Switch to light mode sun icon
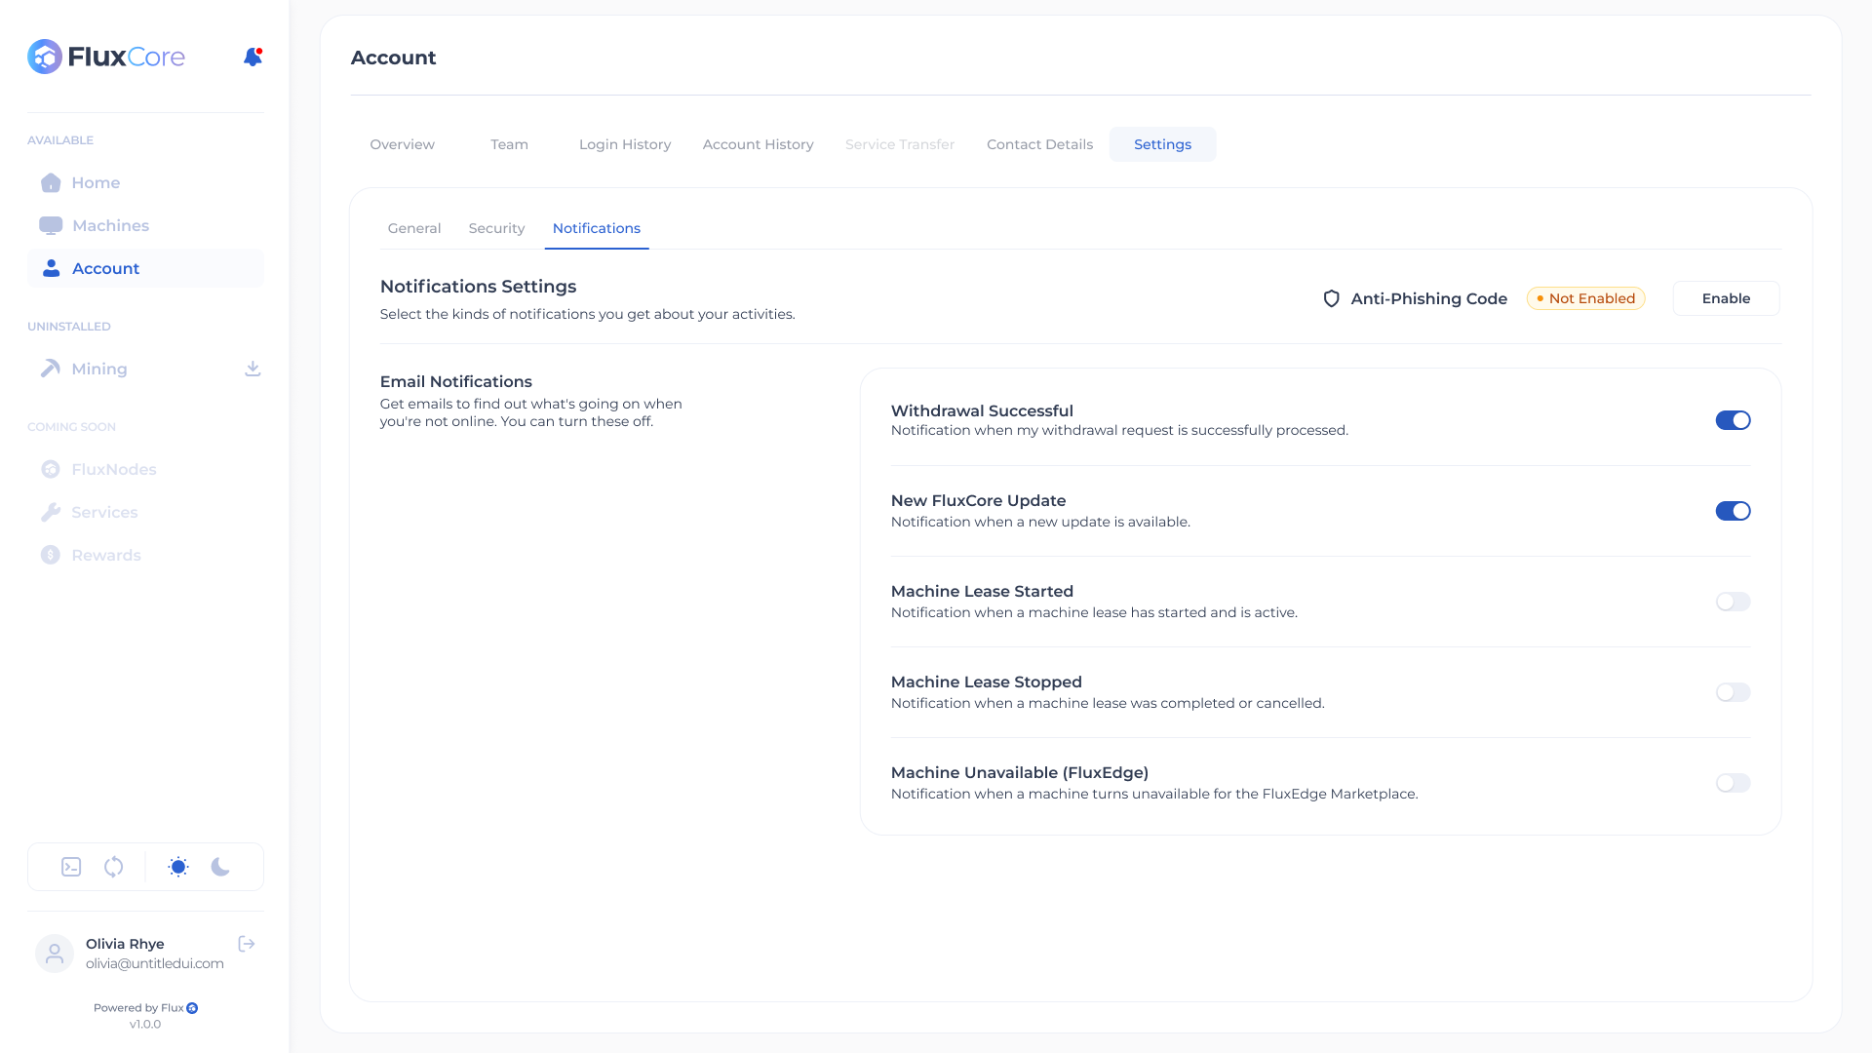This screenshot has width=1872, height=1053. pos(178,867)
